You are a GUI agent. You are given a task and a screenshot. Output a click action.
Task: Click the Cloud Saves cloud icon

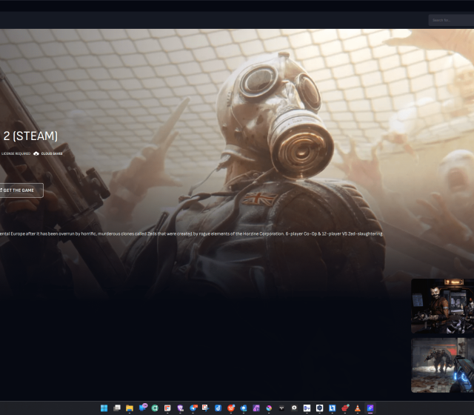click(36, 153)
